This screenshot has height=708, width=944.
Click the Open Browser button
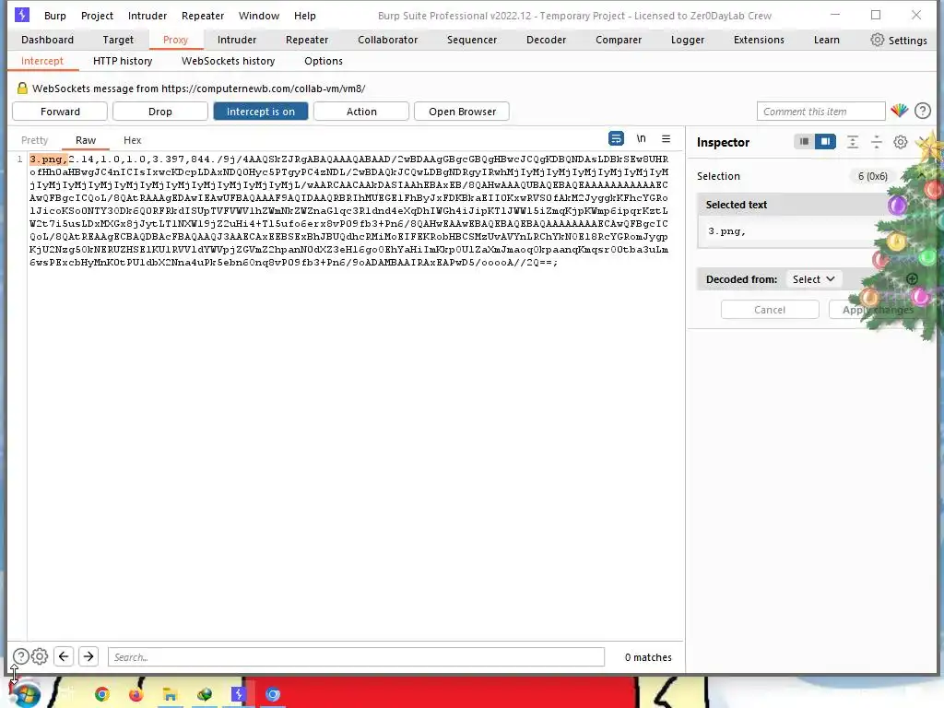[463, 112]
